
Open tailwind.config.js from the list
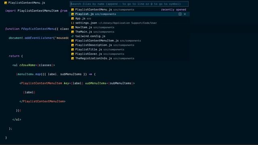(x=129, y=36)
